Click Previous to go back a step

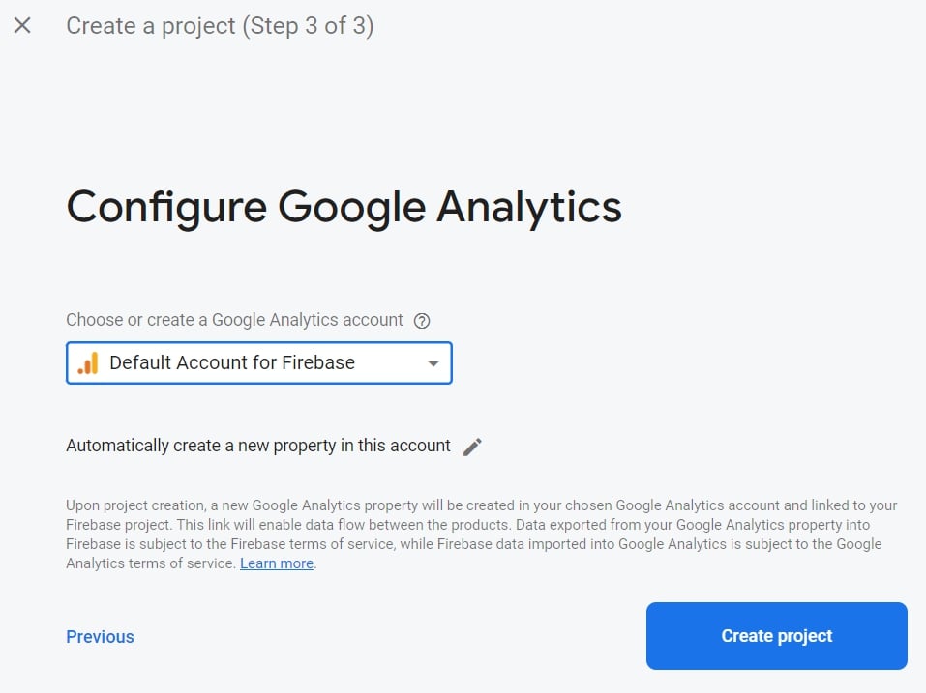[100, 636]
